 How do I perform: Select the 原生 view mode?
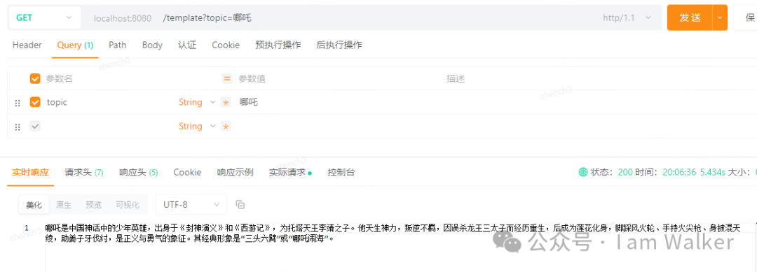tap(64, 205)
